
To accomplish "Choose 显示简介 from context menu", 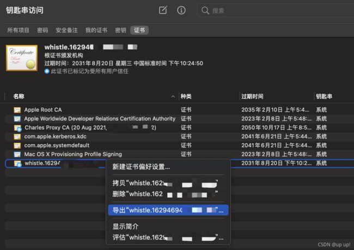I will 168,227.
